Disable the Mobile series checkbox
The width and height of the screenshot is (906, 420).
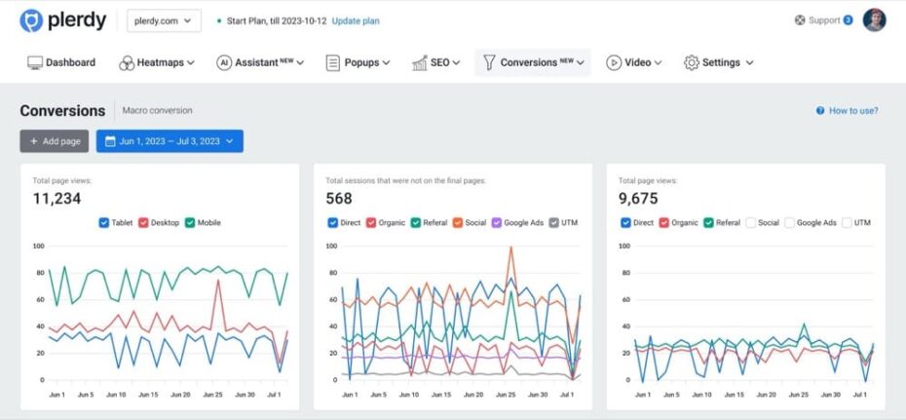(190, 222)
